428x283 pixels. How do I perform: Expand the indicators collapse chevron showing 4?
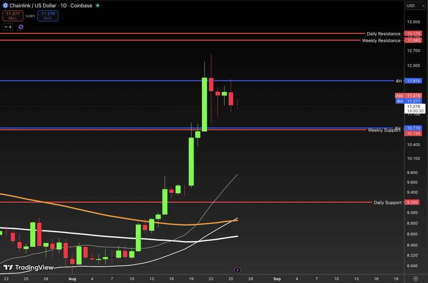(7, 27)
